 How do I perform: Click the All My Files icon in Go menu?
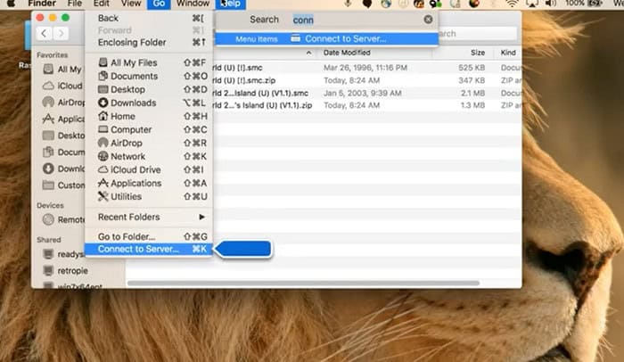(103, 62)
